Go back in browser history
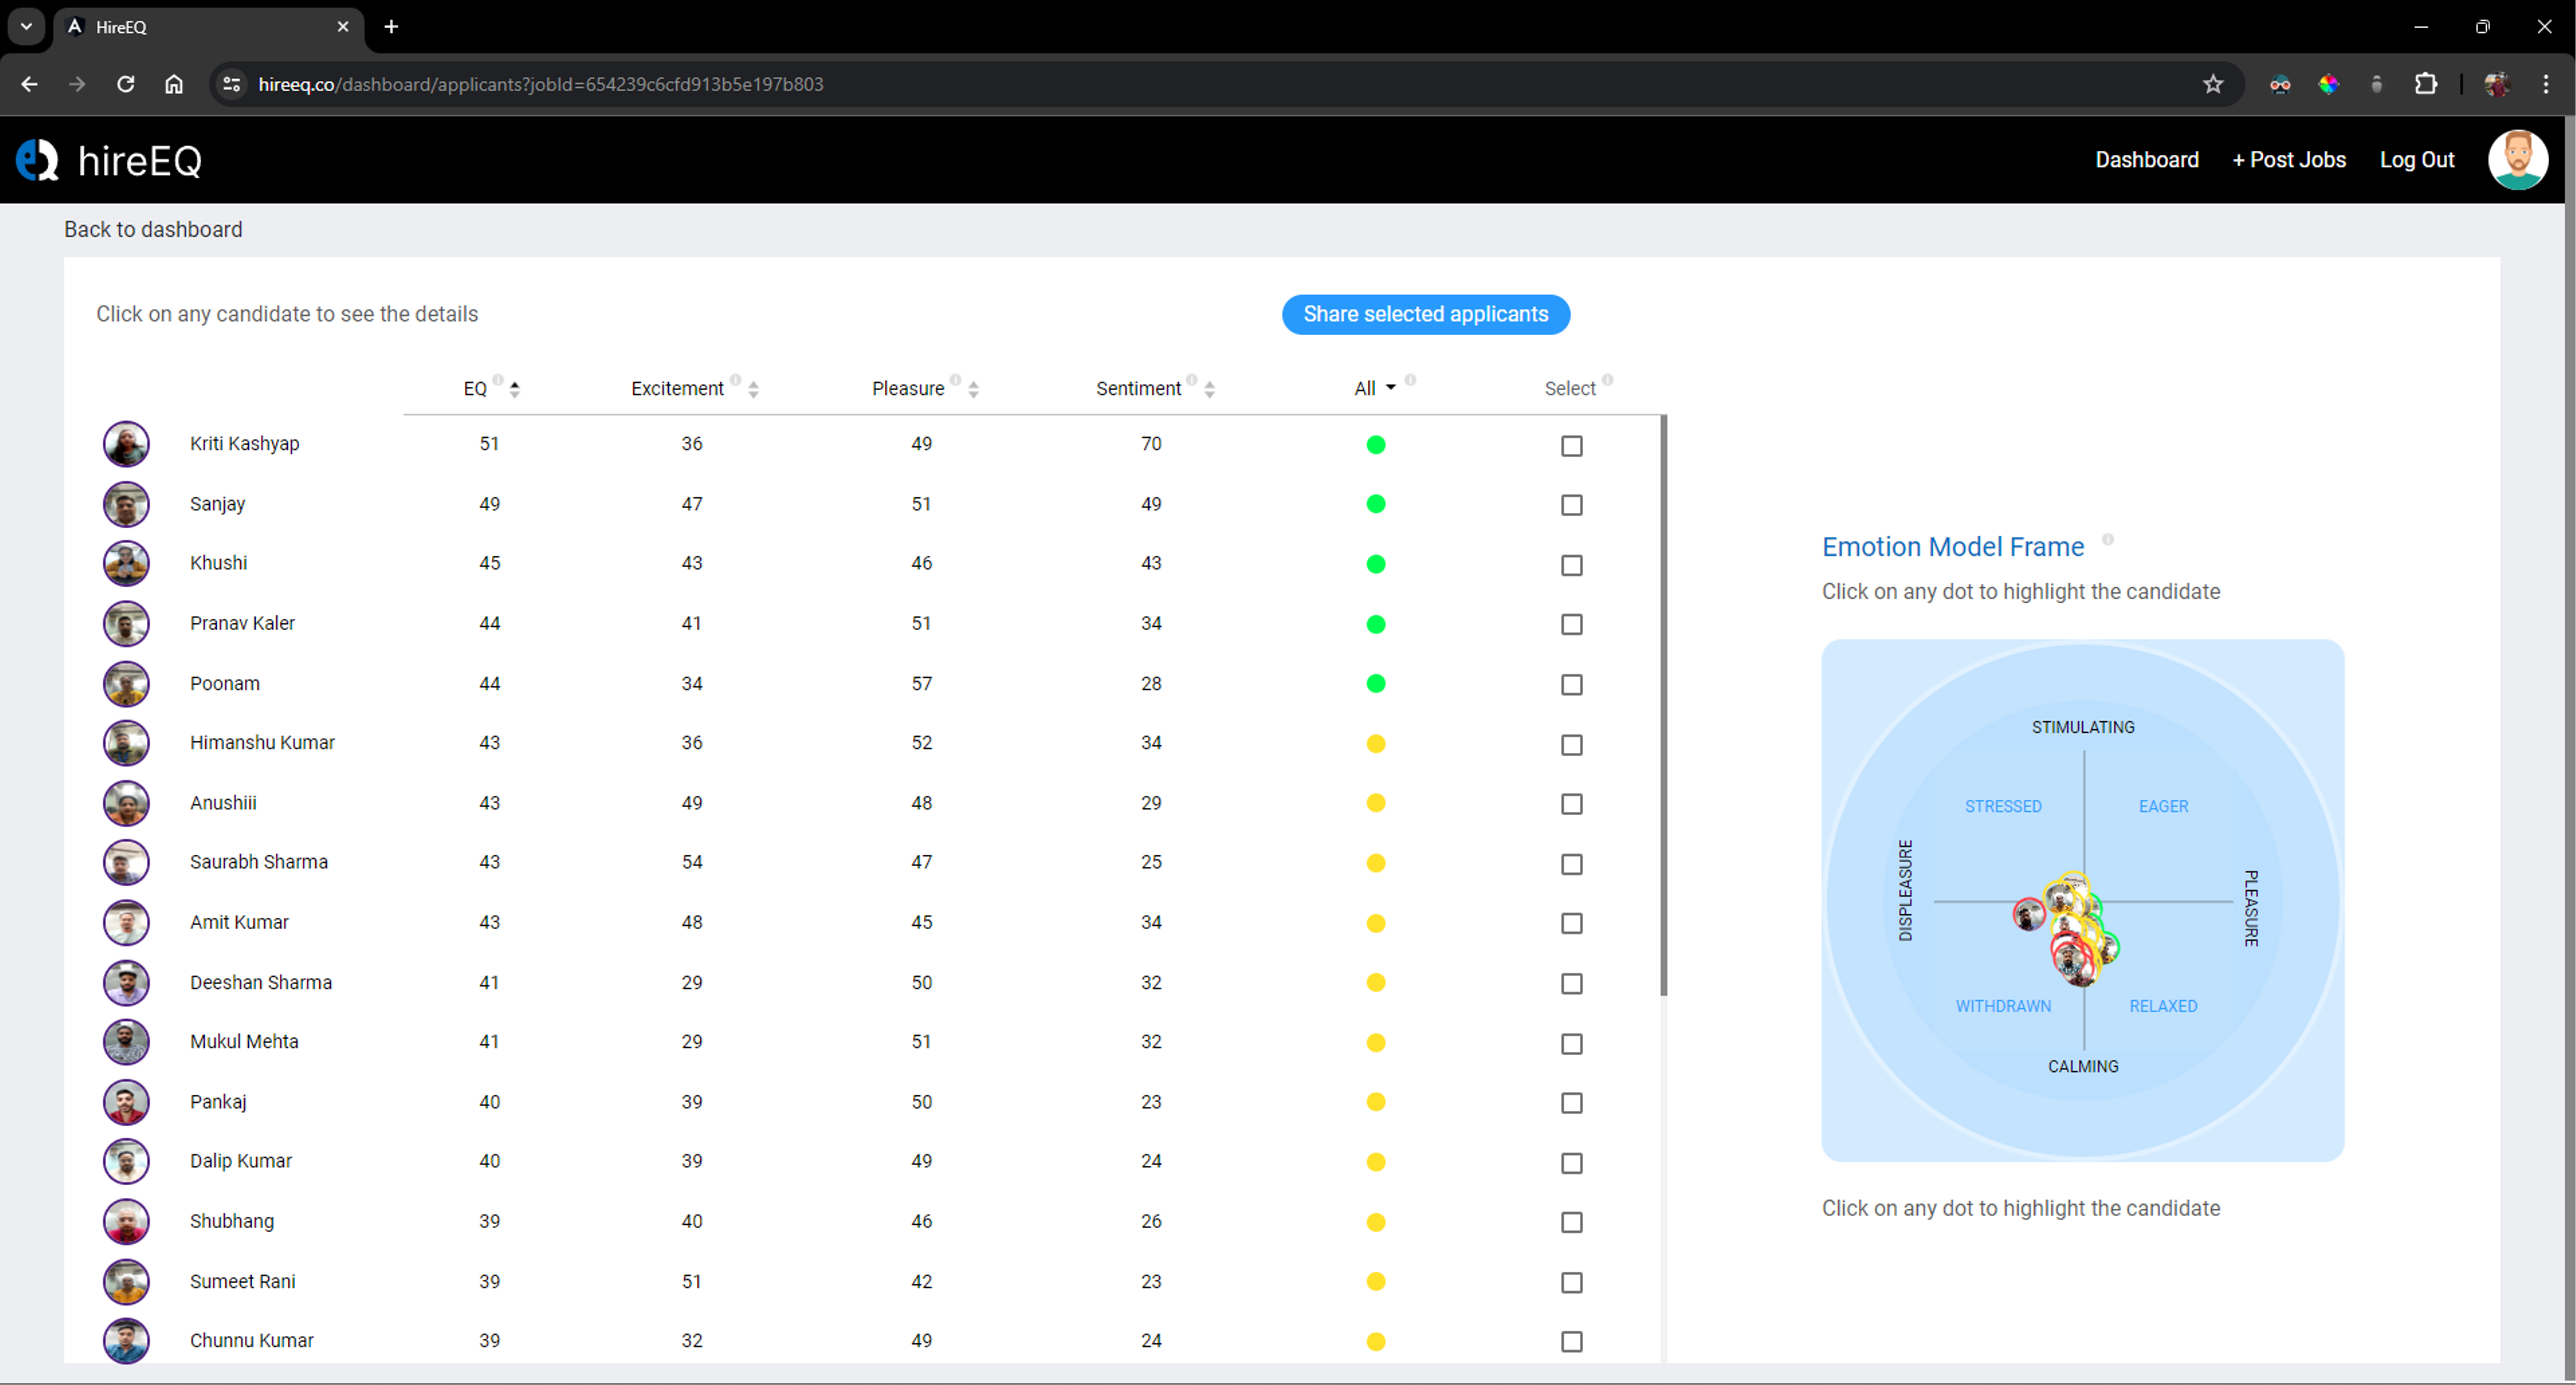 (29, 84)
